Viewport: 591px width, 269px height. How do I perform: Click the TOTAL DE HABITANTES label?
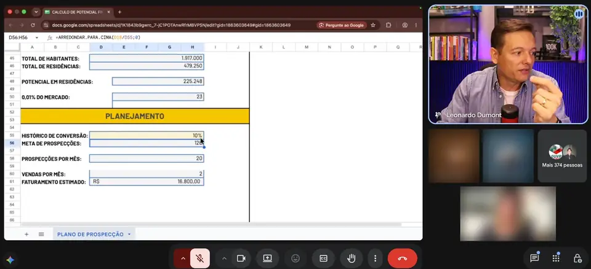pyautogui.click(x=50, y=59)
